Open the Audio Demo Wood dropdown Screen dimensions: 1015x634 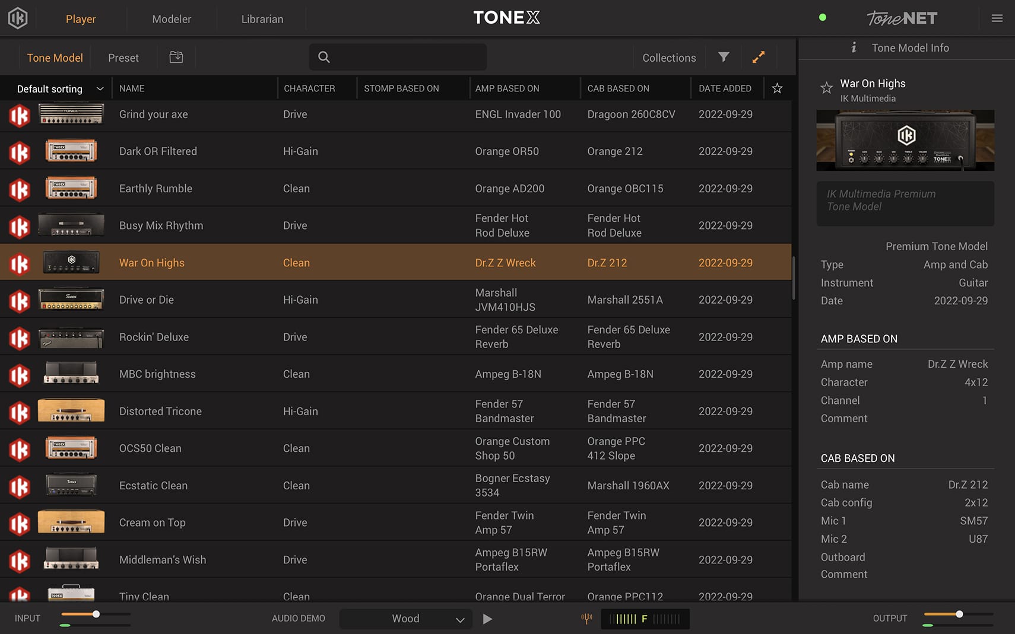point(406,619)
